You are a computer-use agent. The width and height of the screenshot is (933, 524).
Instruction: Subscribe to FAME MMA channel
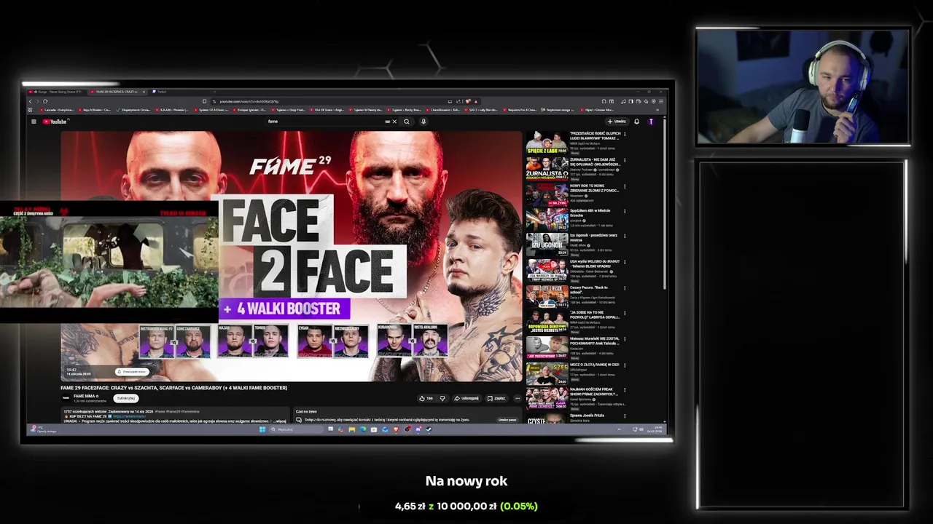tap(126, 398)
